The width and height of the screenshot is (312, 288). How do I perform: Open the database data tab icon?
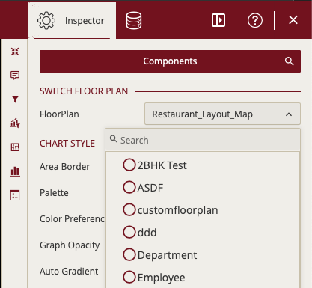(x=134, y=21)
